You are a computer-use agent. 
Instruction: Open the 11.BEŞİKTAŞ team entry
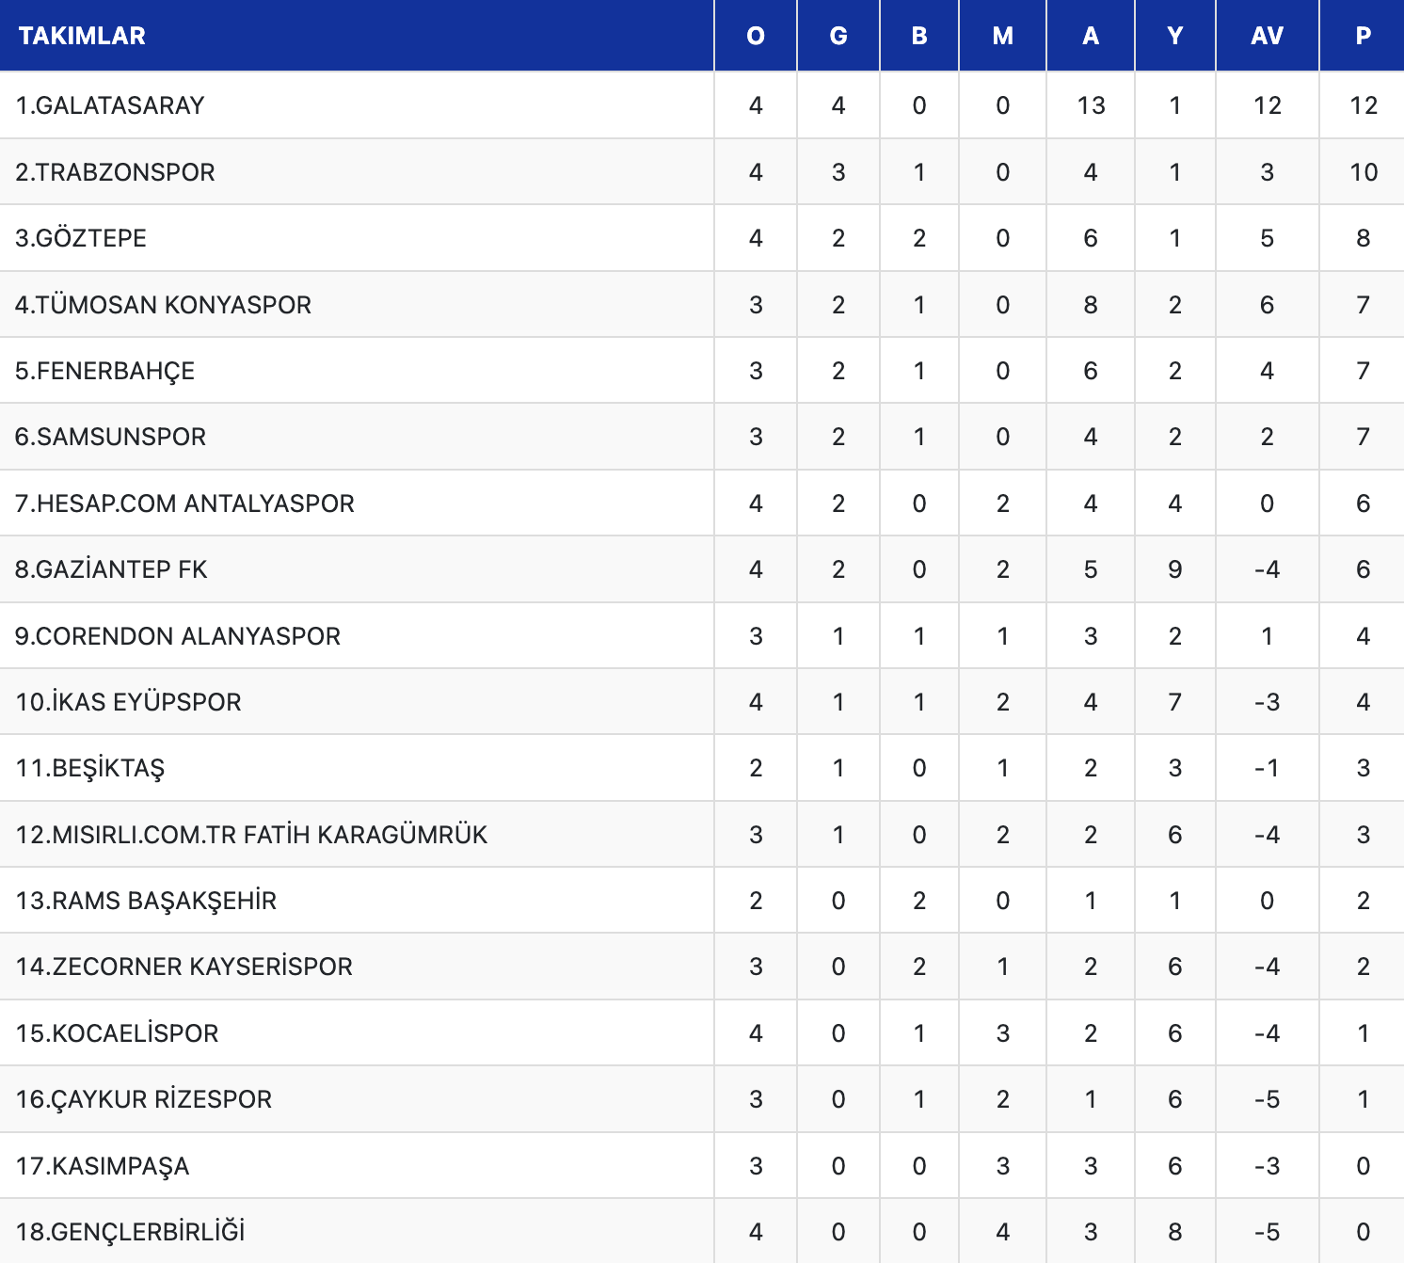point(90,768)
